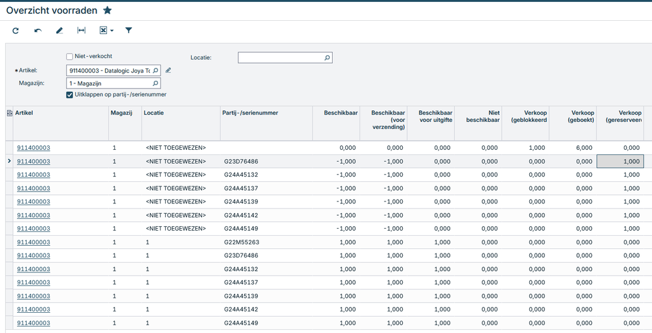Click the Magazij column header
The height and width of the screenshot is (333, 652).
coord(125,123)
